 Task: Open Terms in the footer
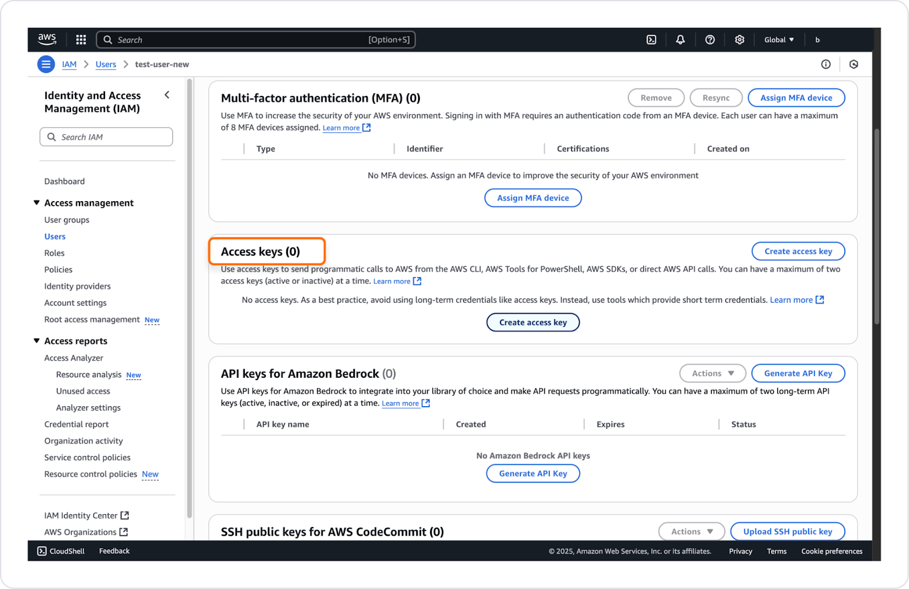[777, 551]
